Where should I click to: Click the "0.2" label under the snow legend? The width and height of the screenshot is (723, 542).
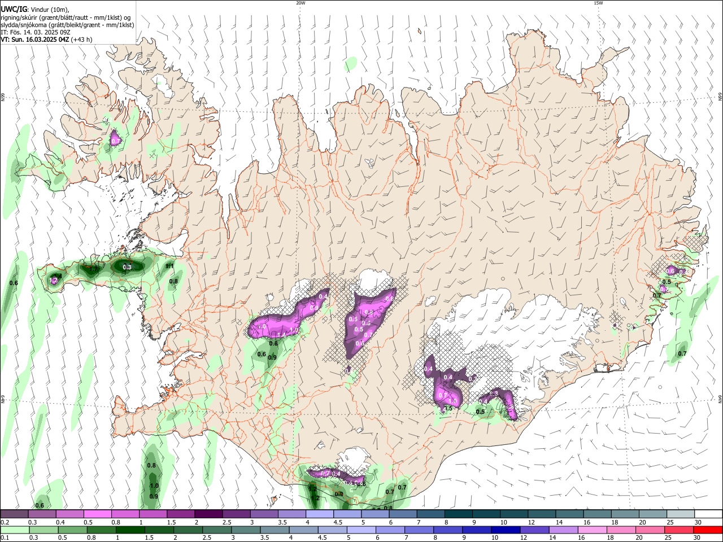(5, 522)
